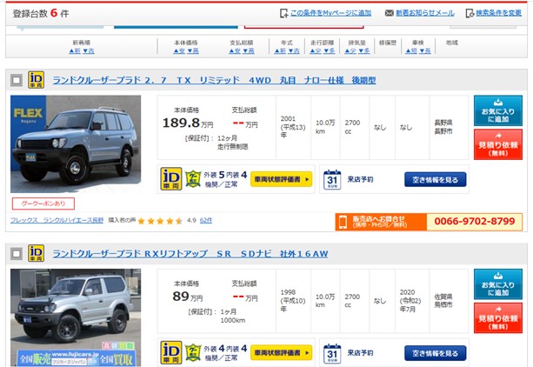The height and width of the screenshot is (367, 533).
Task: Click the ID車両 badge beside the RXリフトアップ title
Action: coord(36,253)
